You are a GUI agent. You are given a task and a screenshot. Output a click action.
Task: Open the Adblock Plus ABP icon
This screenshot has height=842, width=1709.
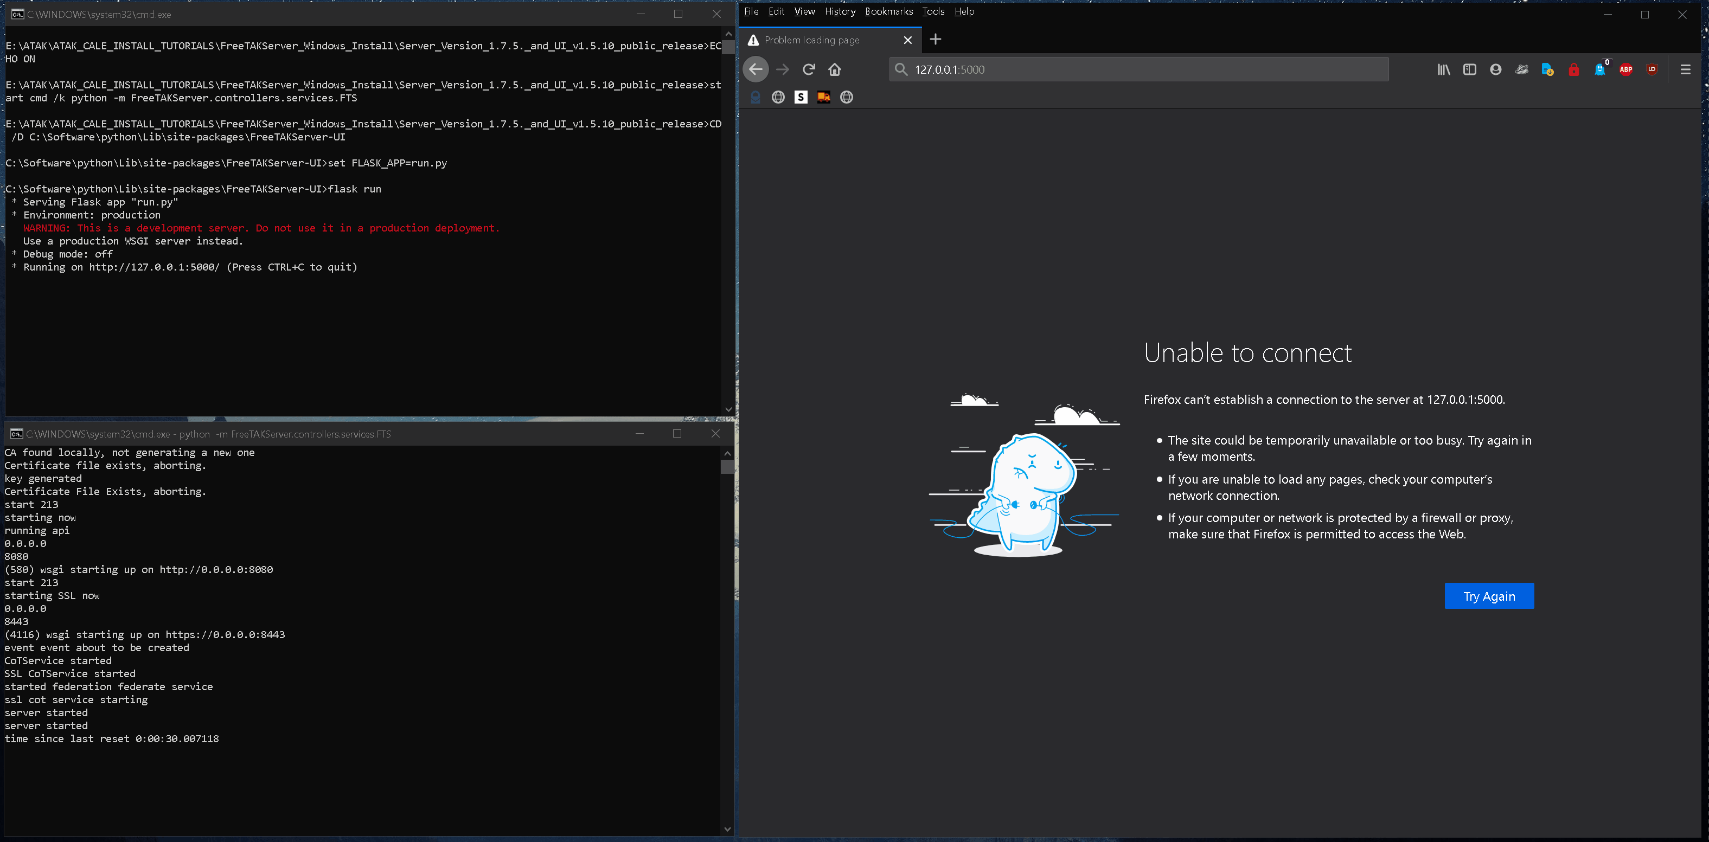1626,69
